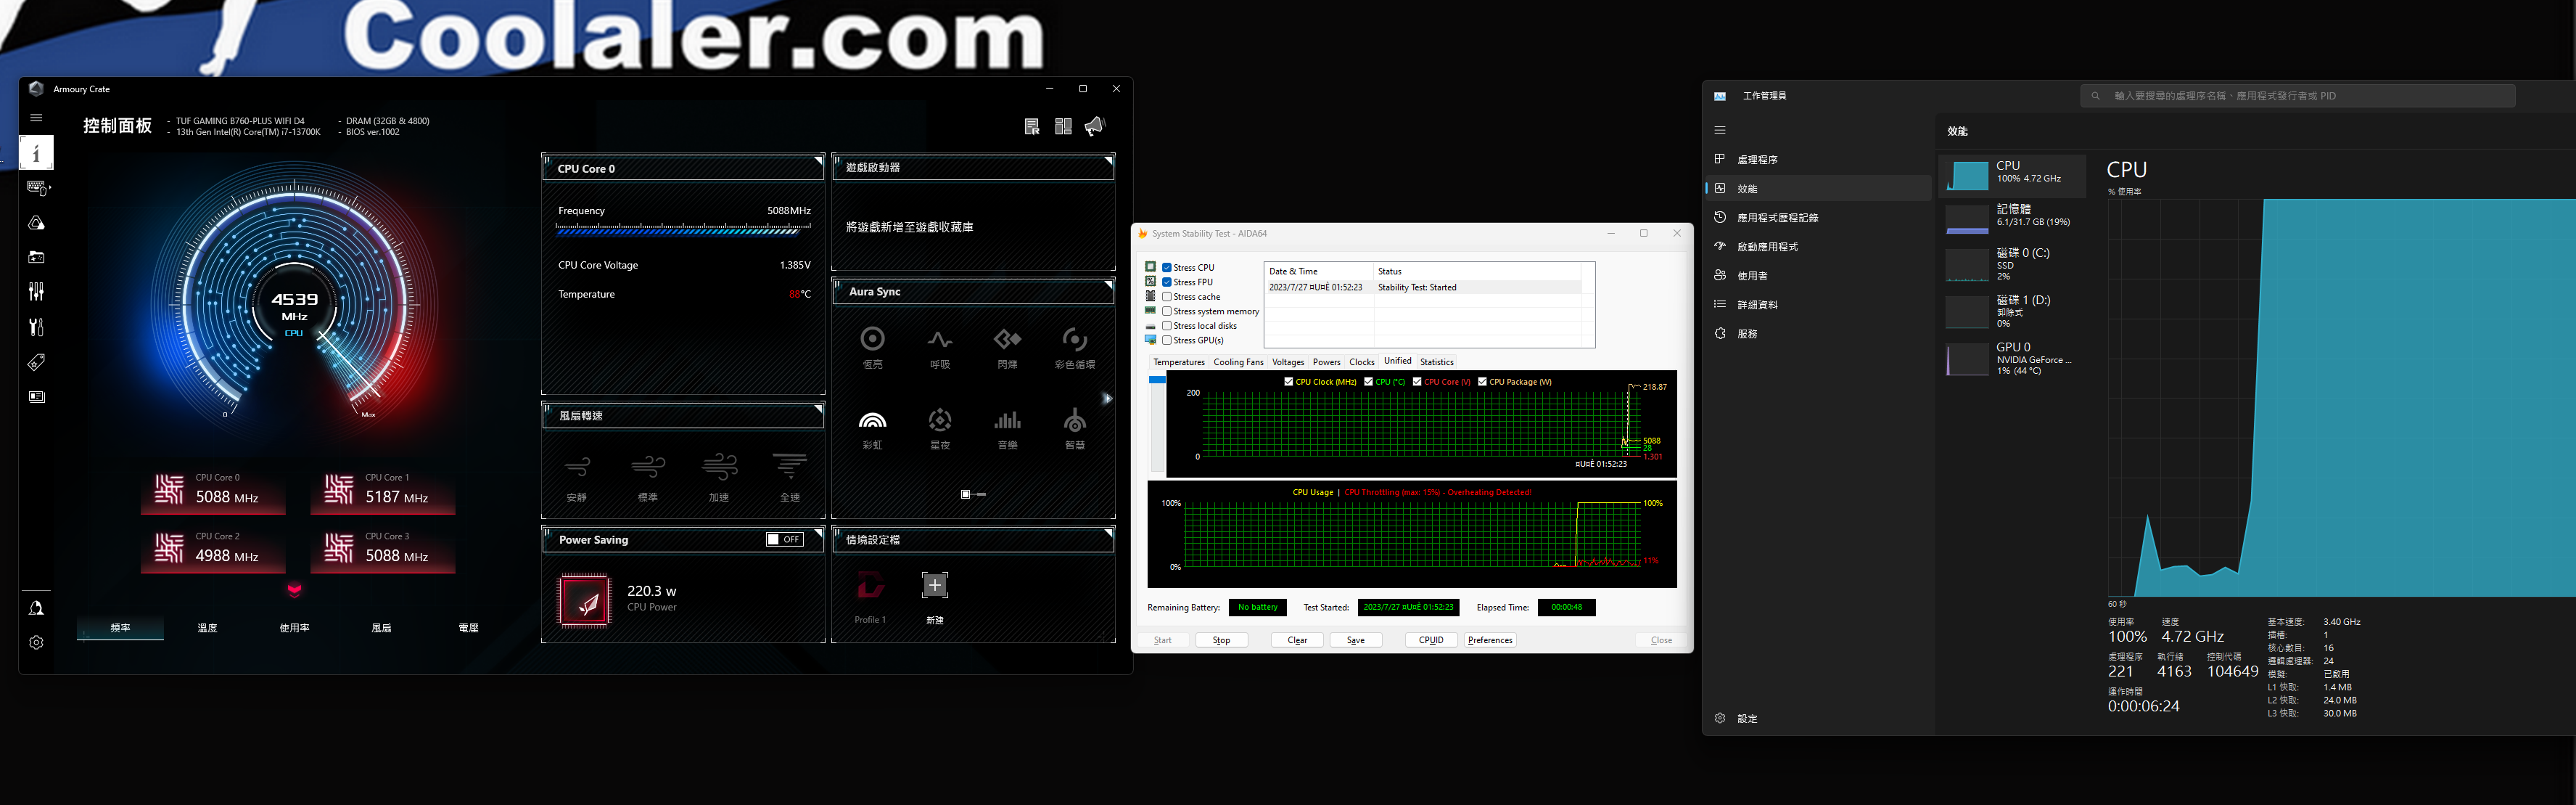Set fan speed to standard (標準)

click(x=648, y=476)
